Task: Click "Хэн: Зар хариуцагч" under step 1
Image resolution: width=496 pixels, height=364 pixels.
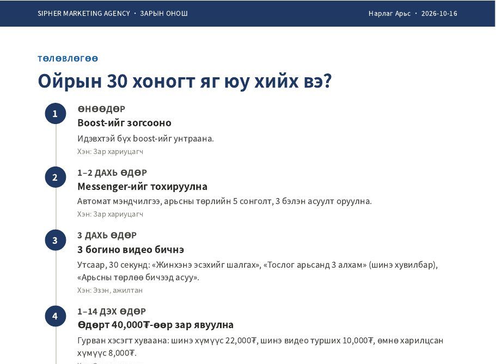Action: pos(110,151)
